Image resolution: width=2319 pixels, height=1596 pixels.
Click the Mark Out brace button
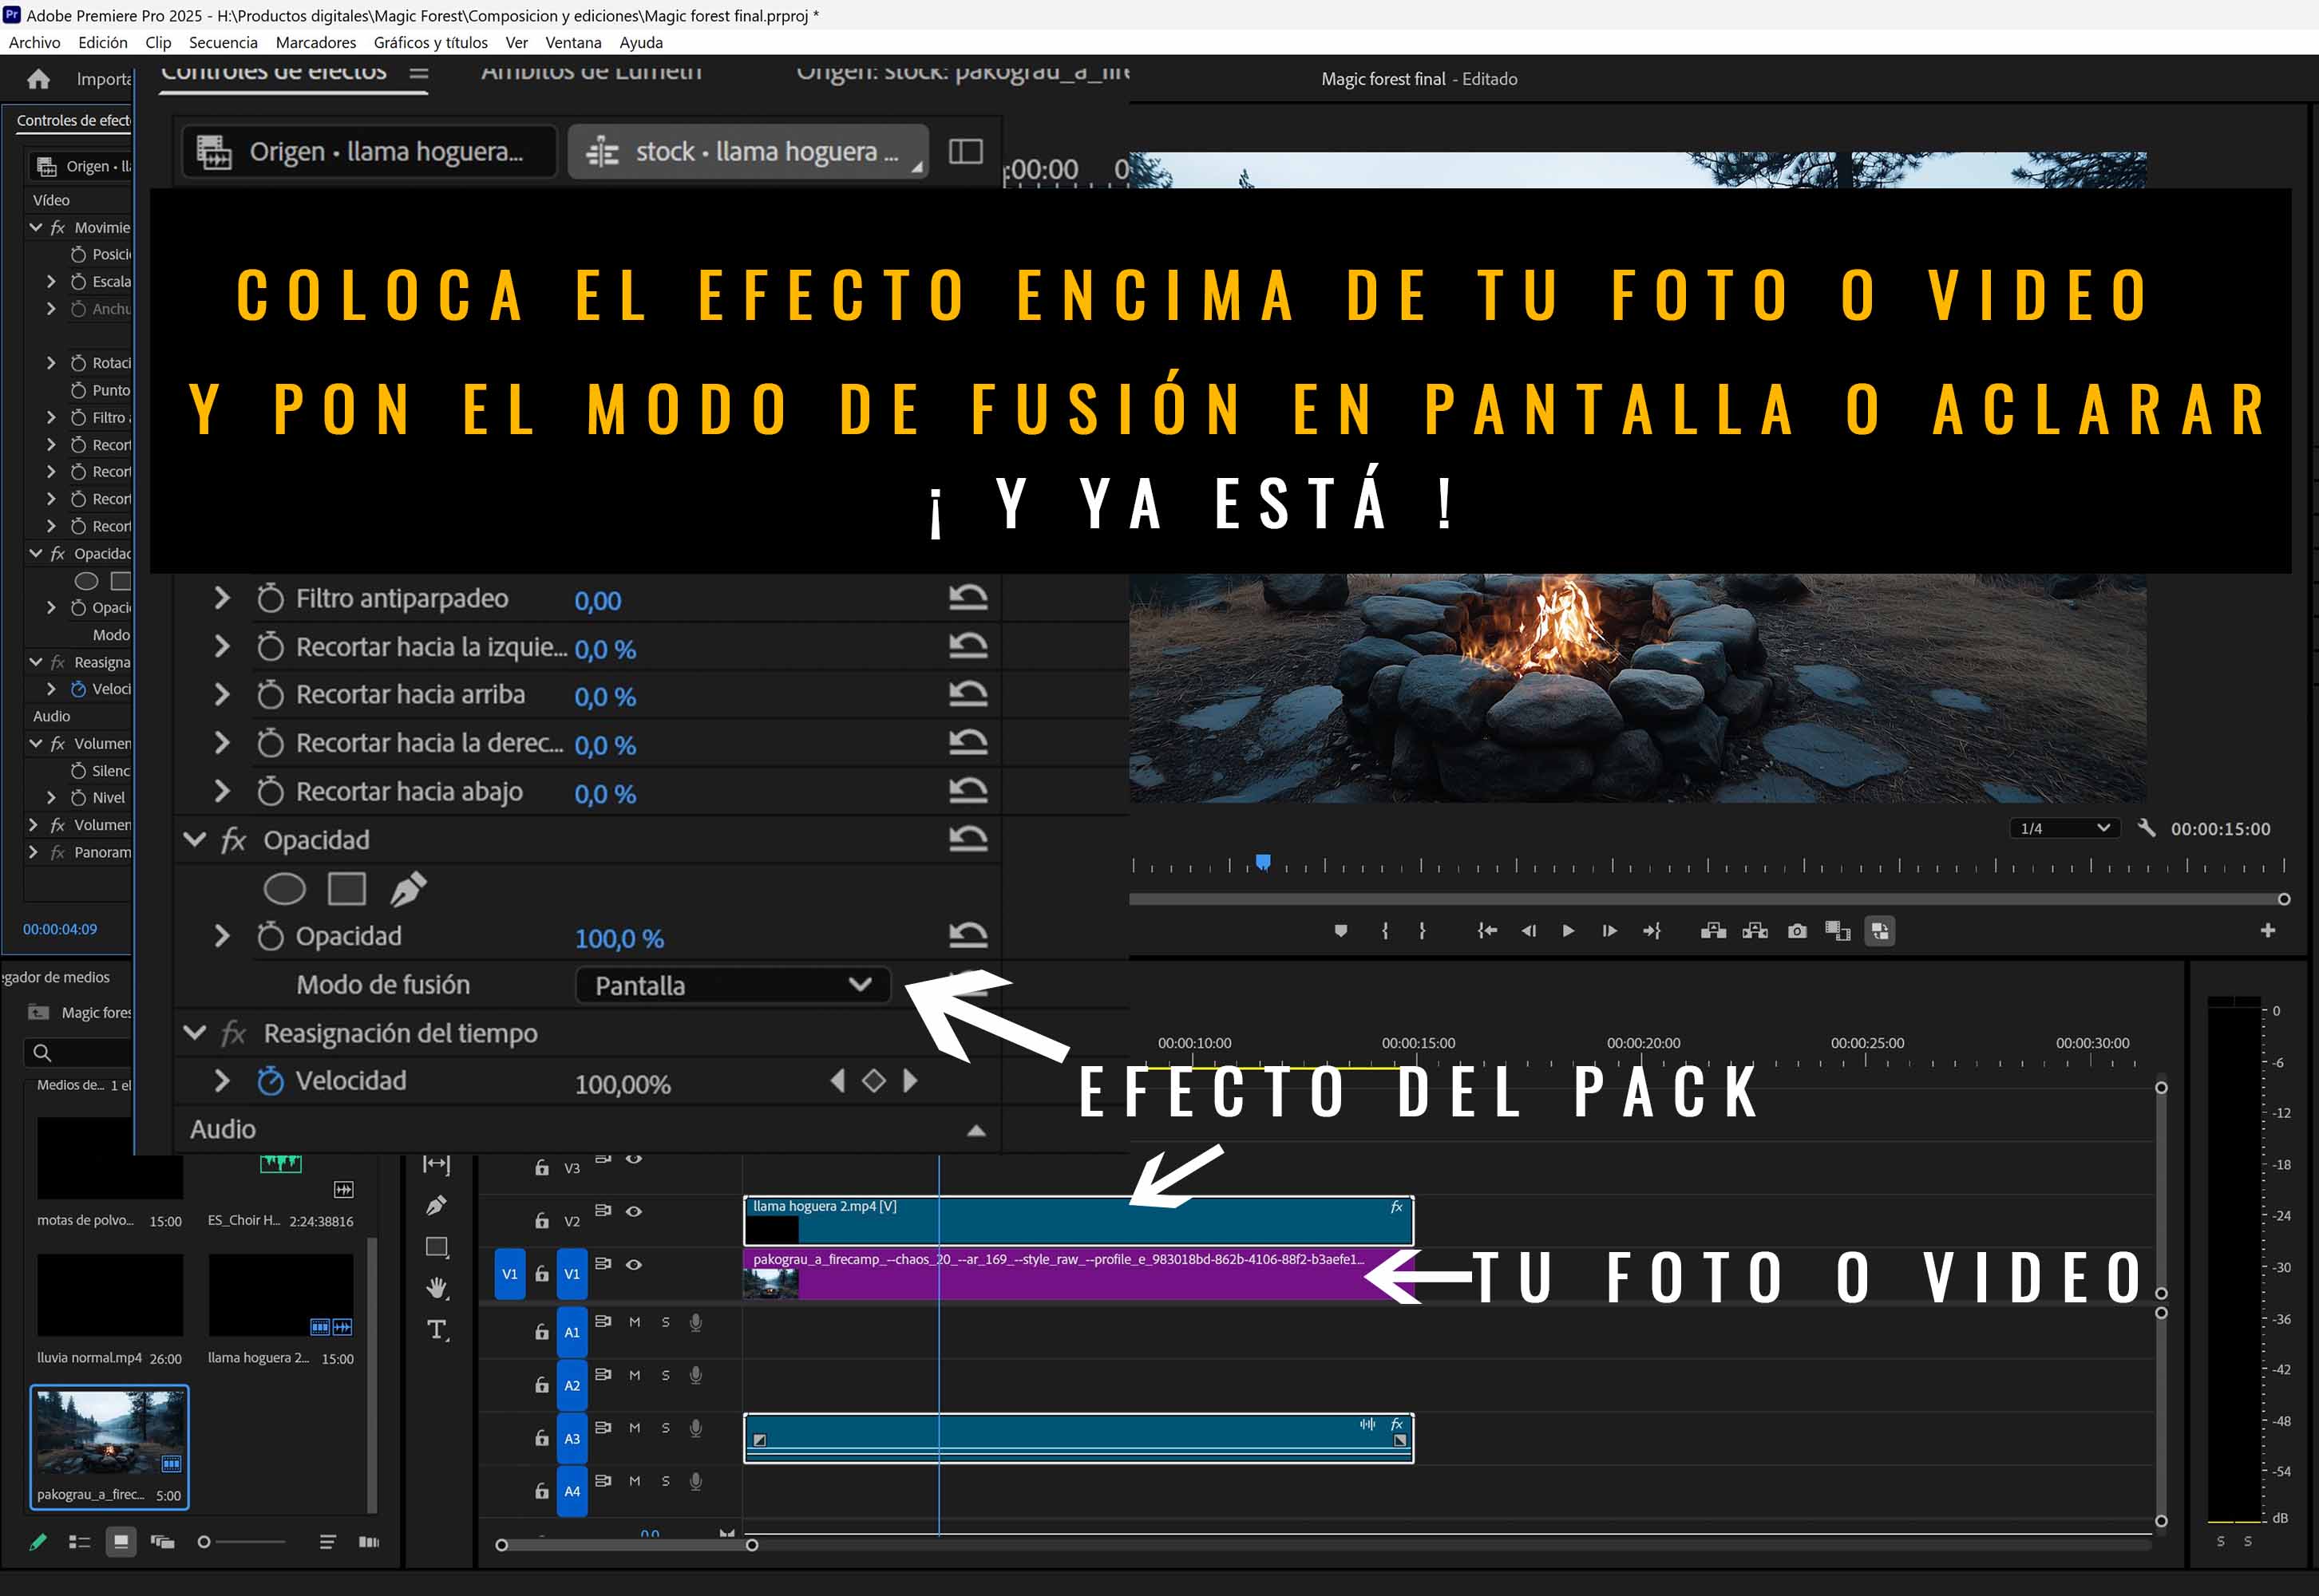click(x=1422, y=931)
